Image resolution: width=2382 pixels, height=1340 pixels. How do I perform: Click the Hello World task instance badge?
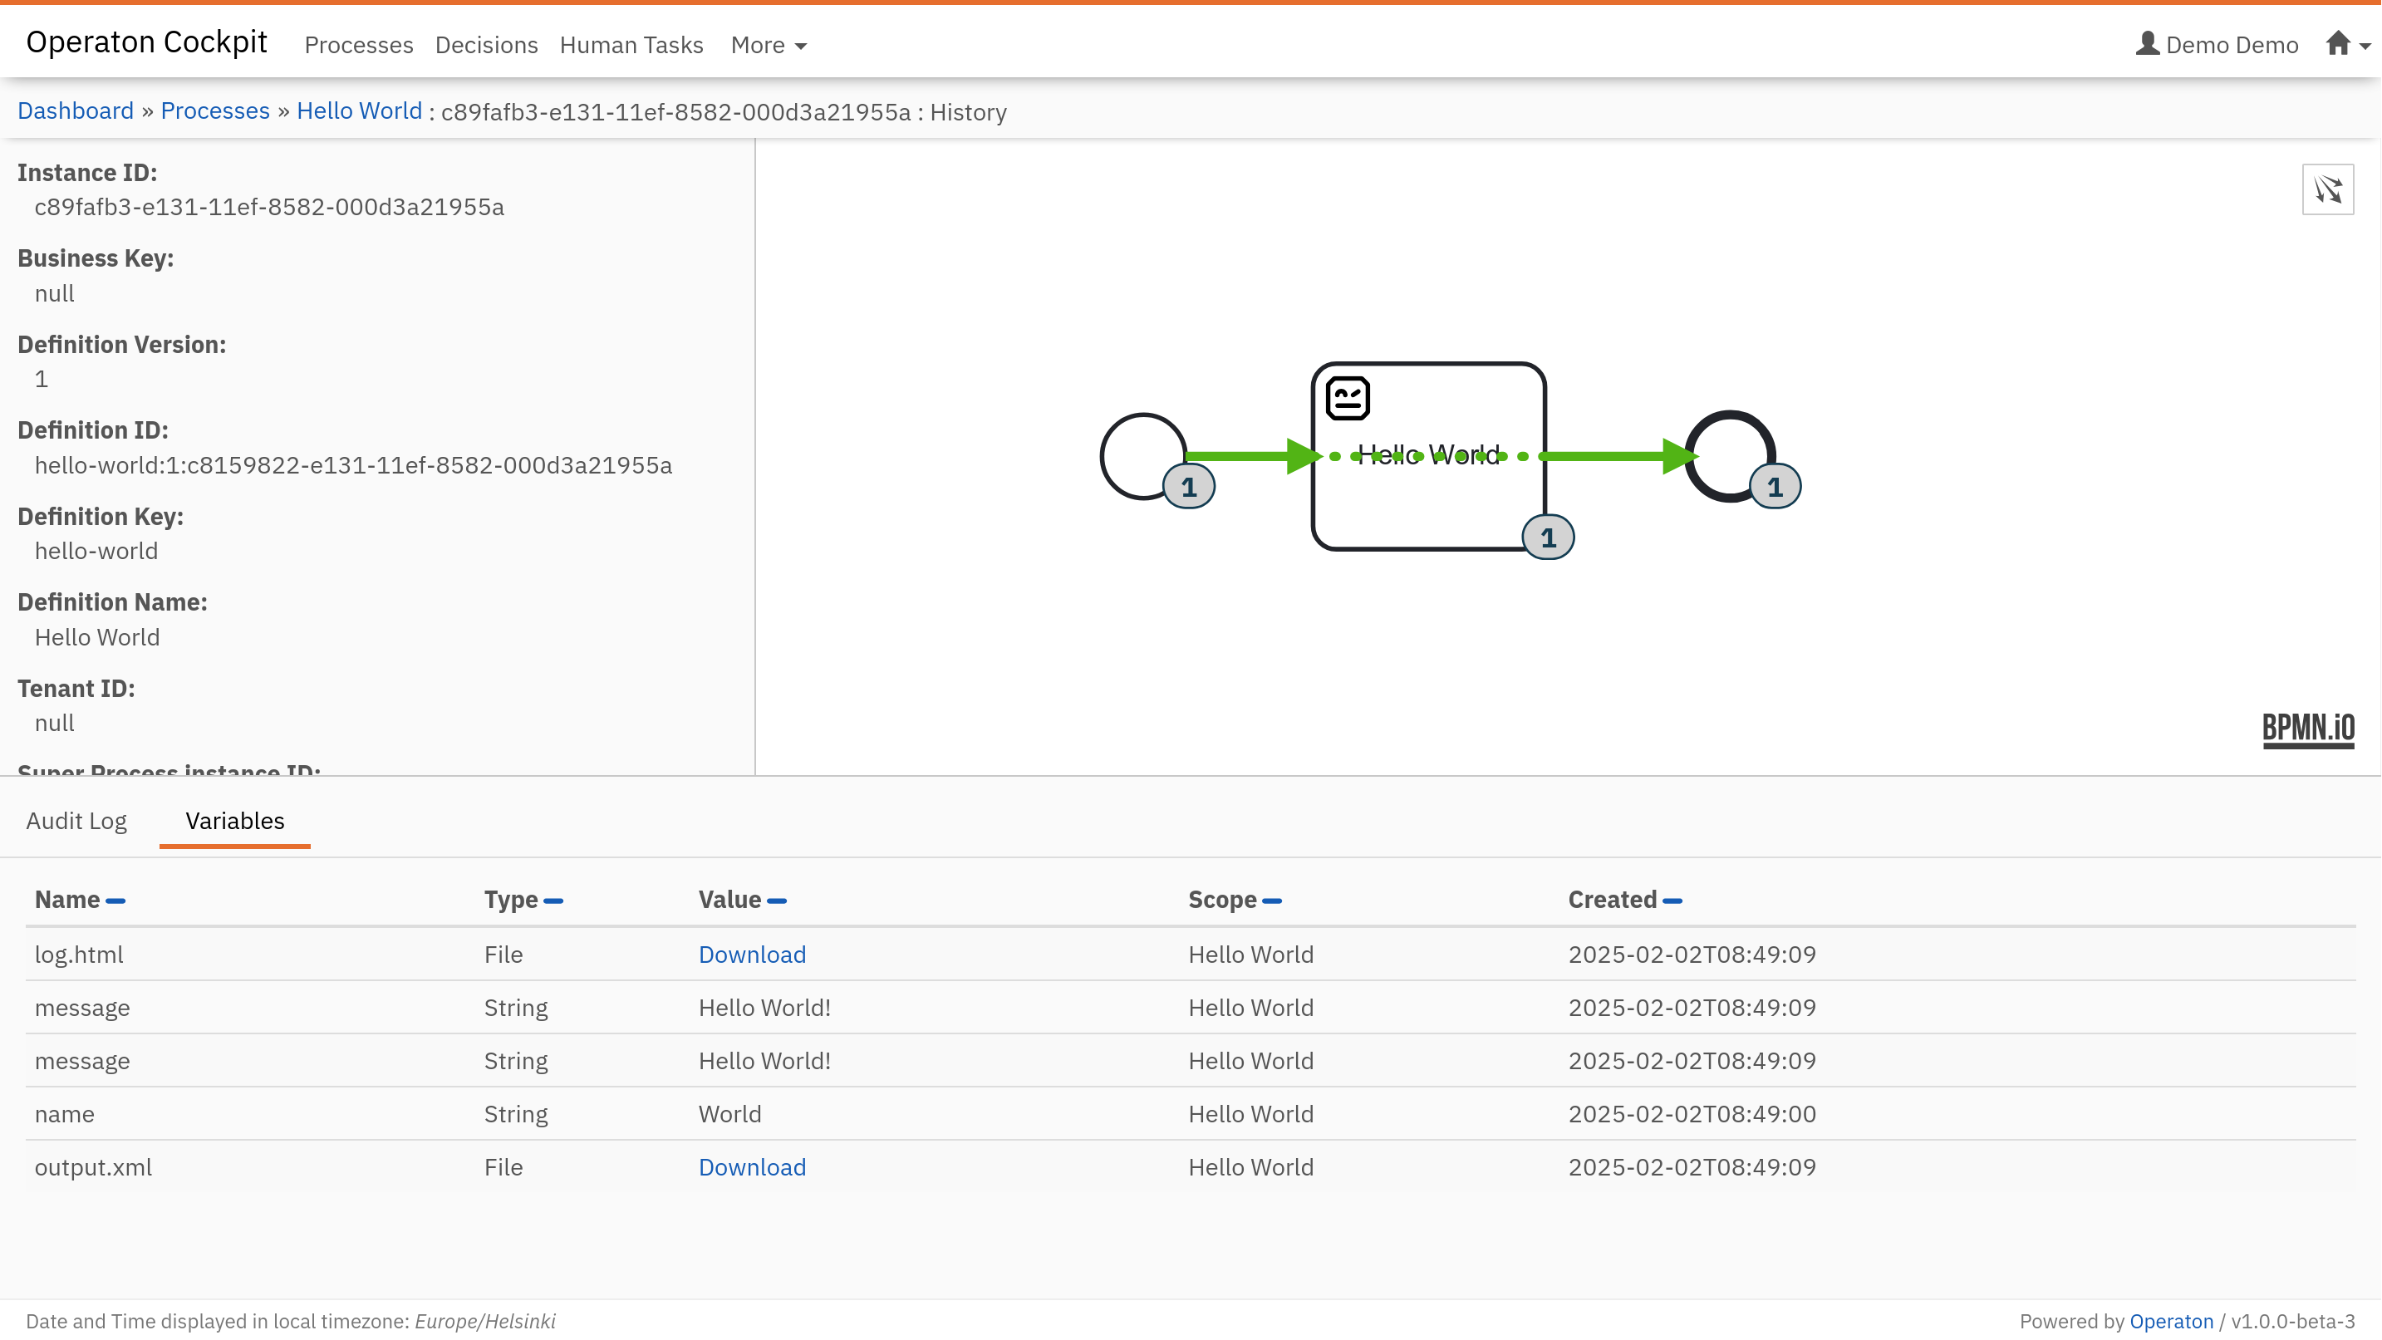point(1548,537)
